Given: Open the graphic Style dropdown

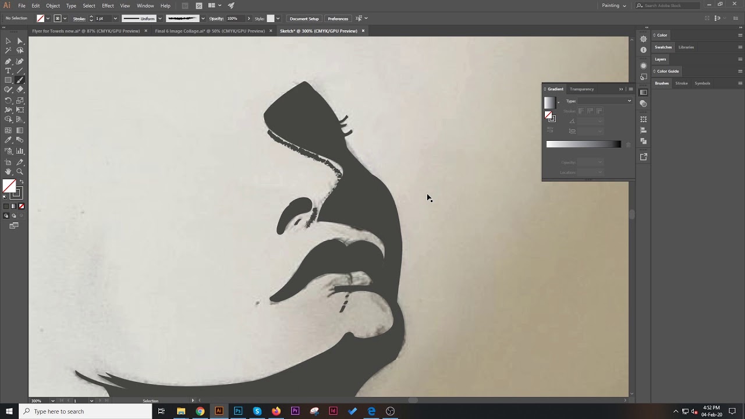Looking at the screenshot, I should pos(278,19).
